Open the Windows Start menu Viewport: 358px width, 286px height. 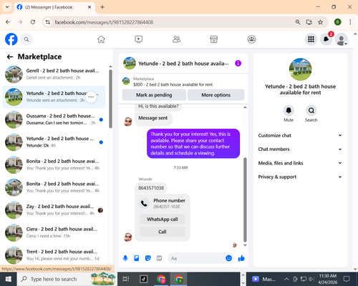pyautogui.click(x=9, y=279)
